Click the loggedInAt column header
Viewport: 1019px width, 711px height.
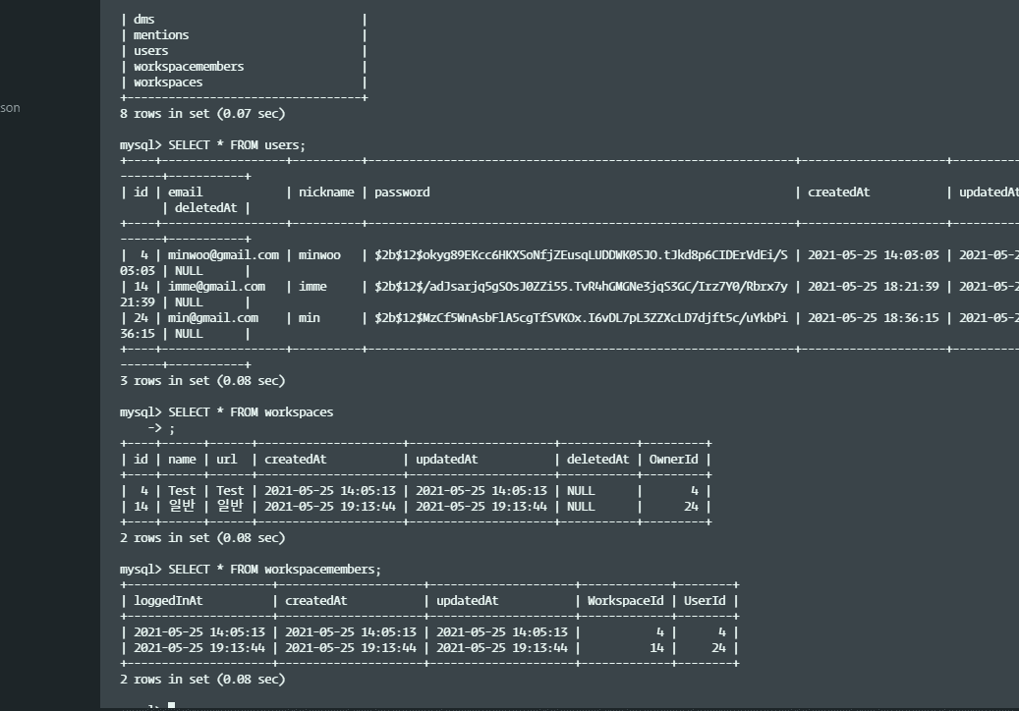pos(168,601)
